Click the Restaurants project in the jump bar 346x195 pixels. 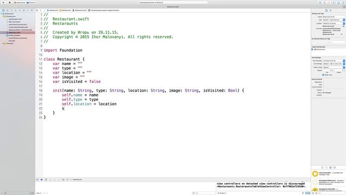click(x=52, y=10)
